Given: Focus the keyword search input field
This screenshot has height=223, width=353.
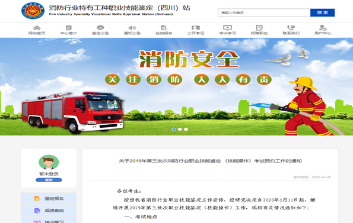Looking at the screenshot, I should tap(264, 13).
